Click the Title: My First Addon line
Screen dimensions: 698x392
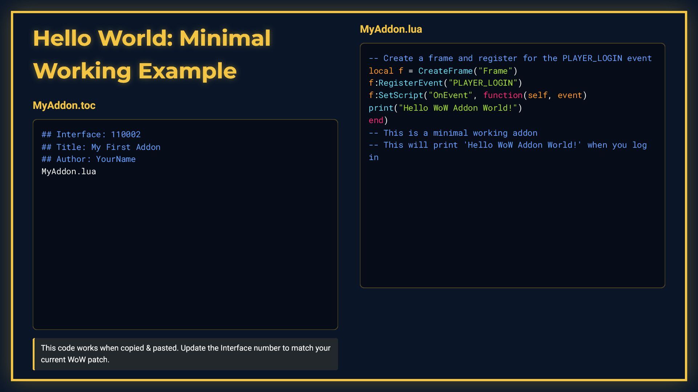click(x=101, y=147)
